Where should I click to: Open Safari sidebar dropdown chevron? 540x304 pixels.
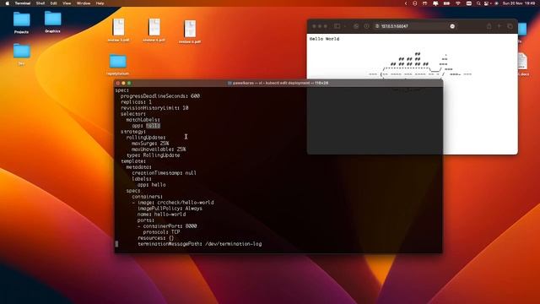[x=345, y=26]
